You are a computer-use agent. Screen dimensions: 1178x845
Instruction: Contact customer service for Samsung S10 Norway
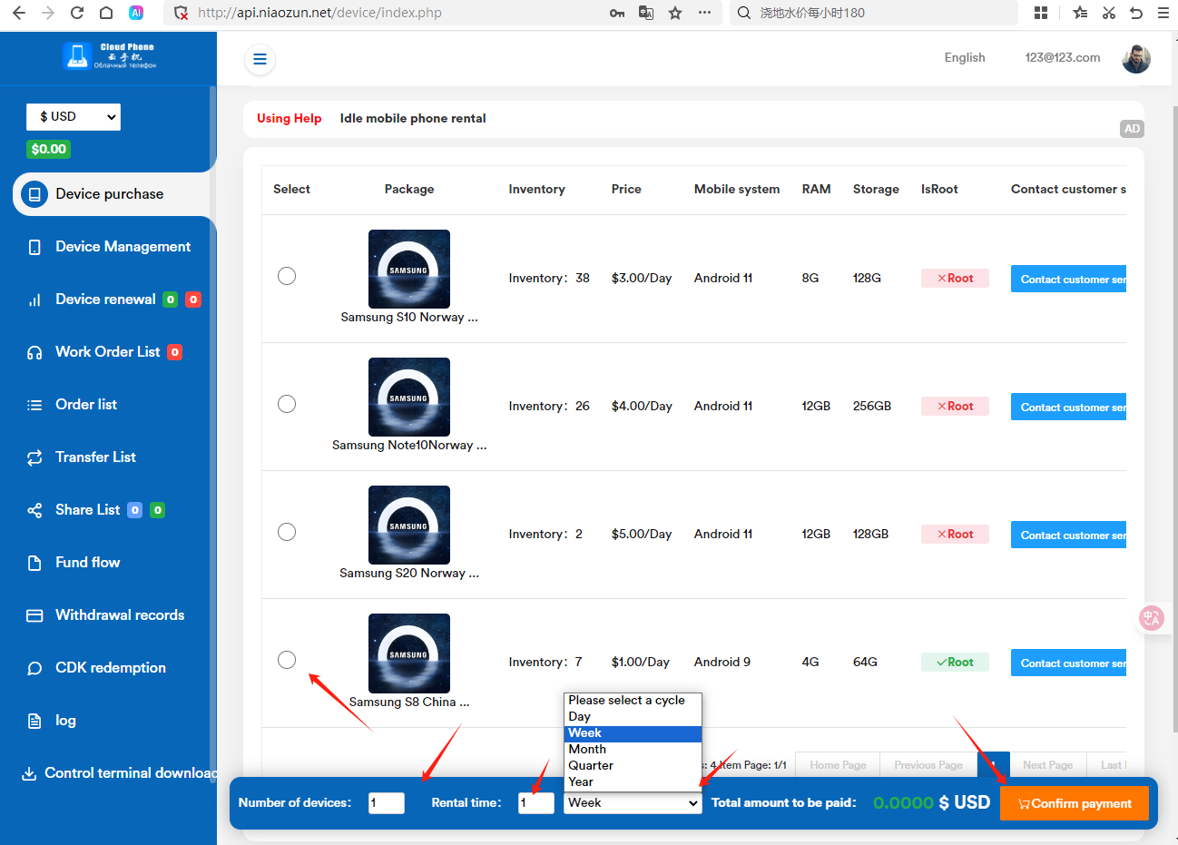[x=1068, y=279]
